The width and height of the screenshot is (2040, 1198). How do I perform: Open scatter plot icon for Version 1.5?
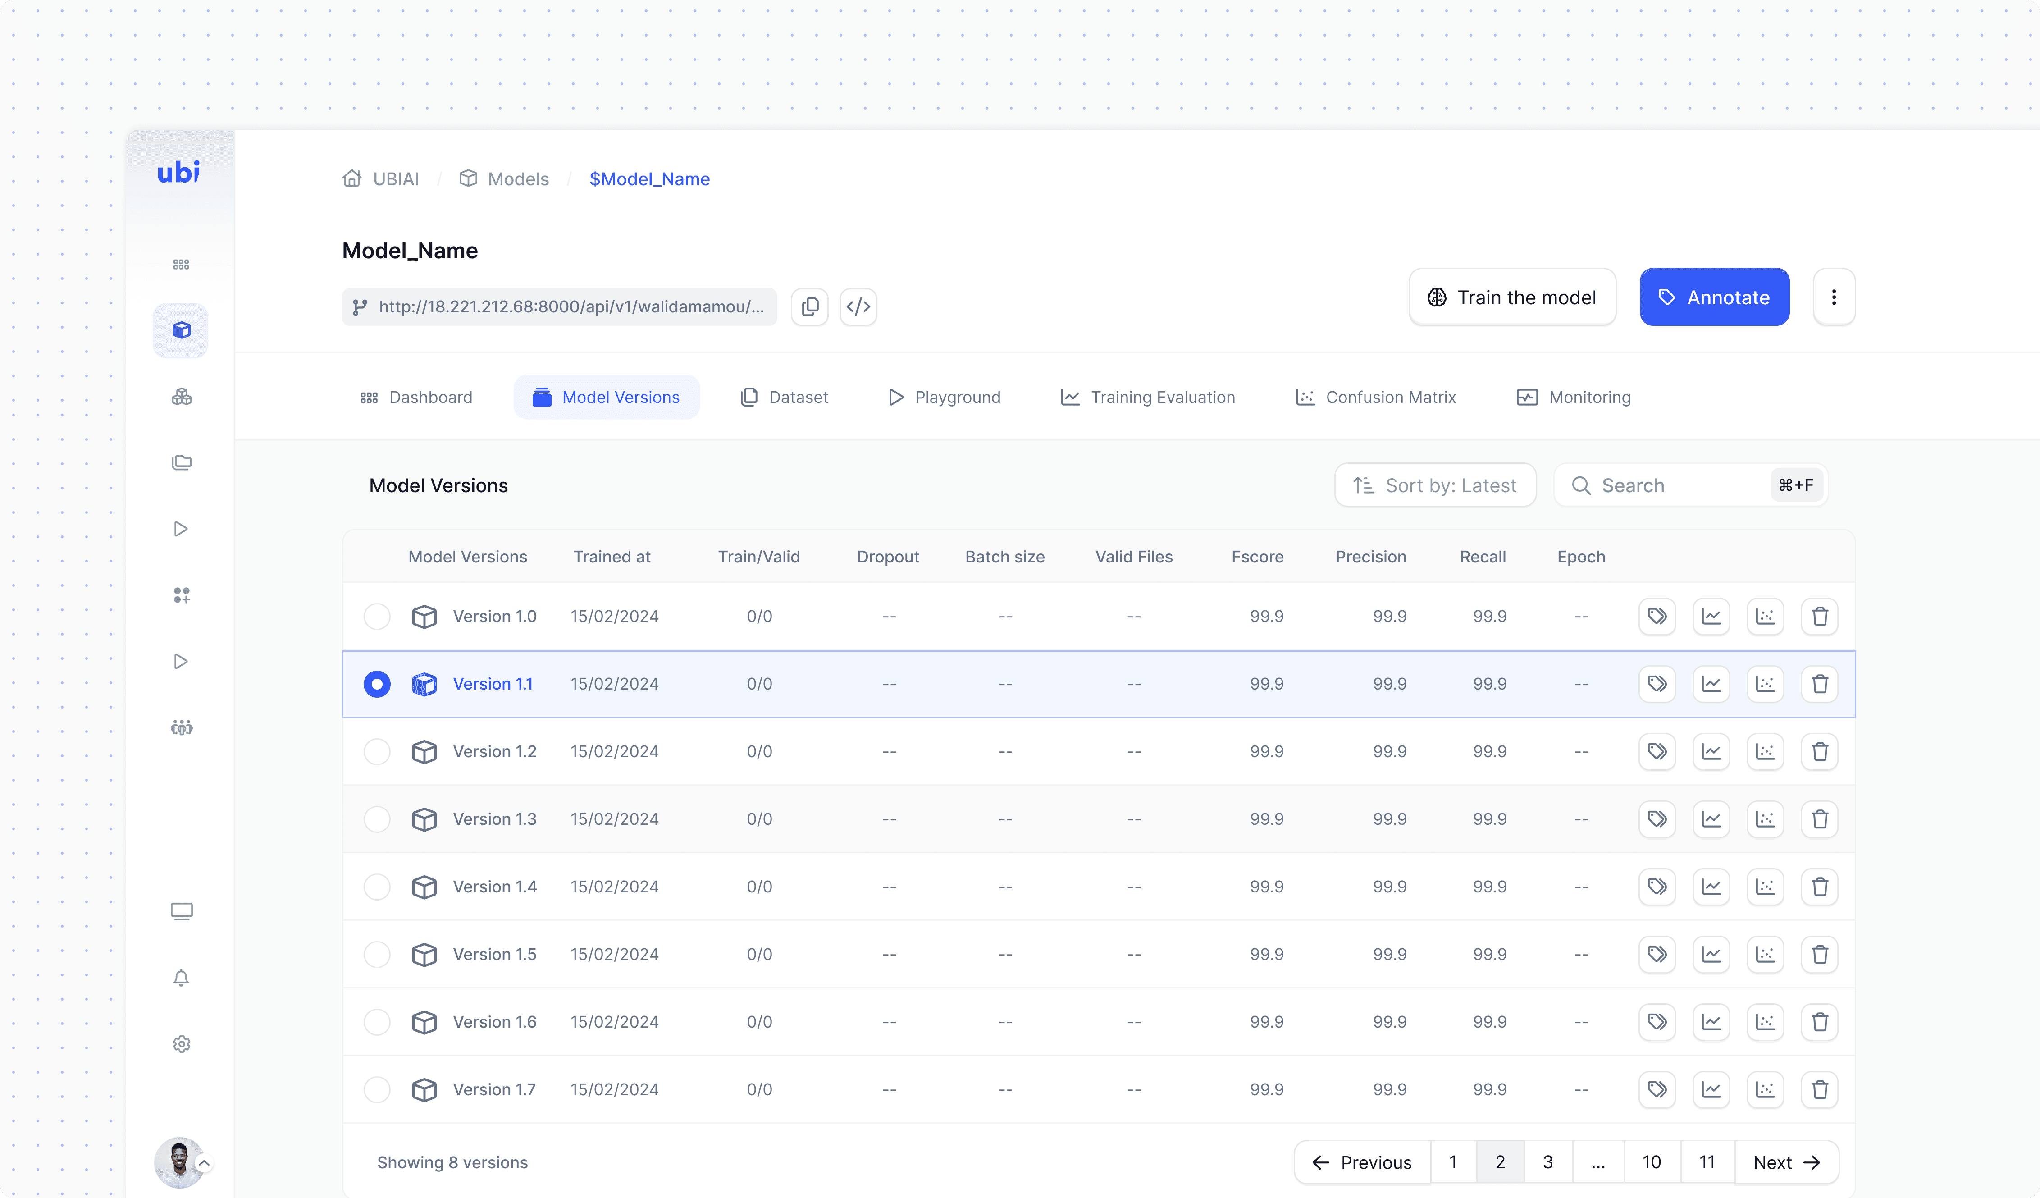coord(1765,954)
